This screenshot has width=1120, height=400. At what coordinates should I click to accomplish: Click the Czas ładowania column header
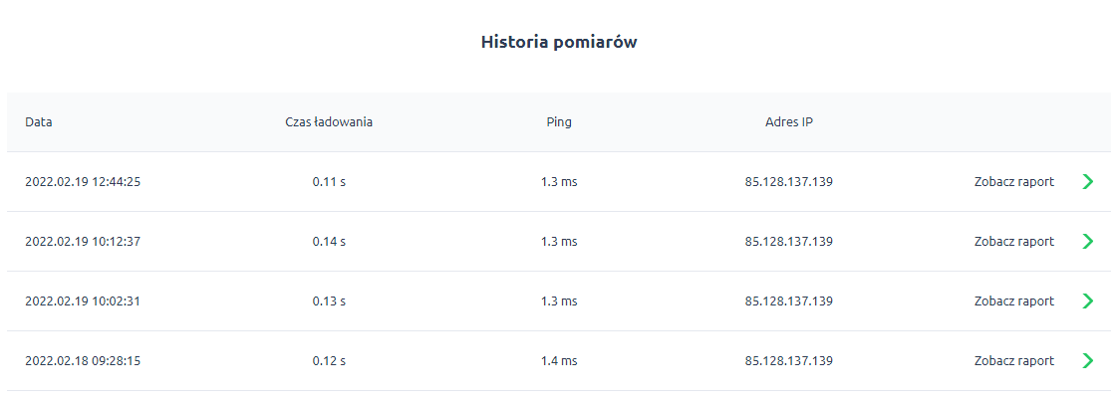(329, 122)
